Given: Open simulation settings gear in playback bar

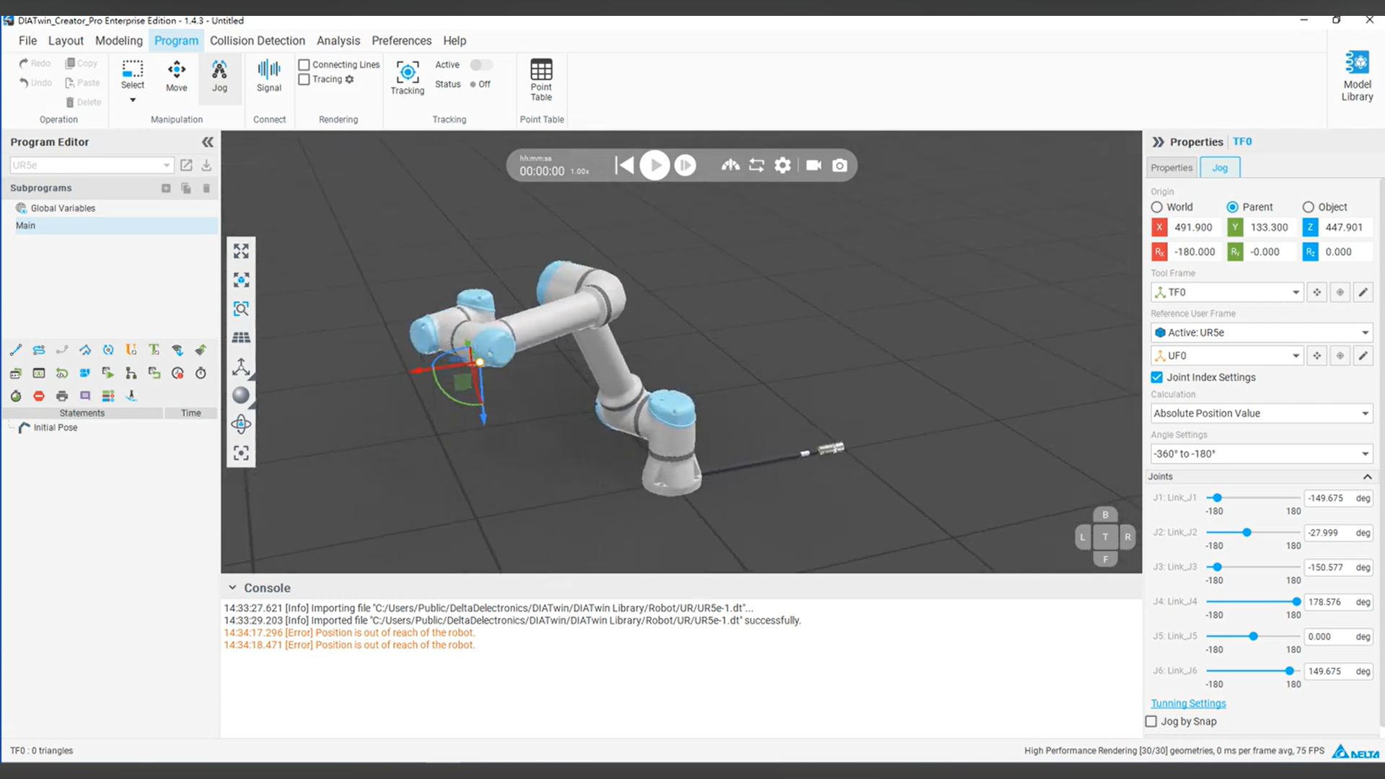Looking at the screenshot, I should [x=783, y=165].
